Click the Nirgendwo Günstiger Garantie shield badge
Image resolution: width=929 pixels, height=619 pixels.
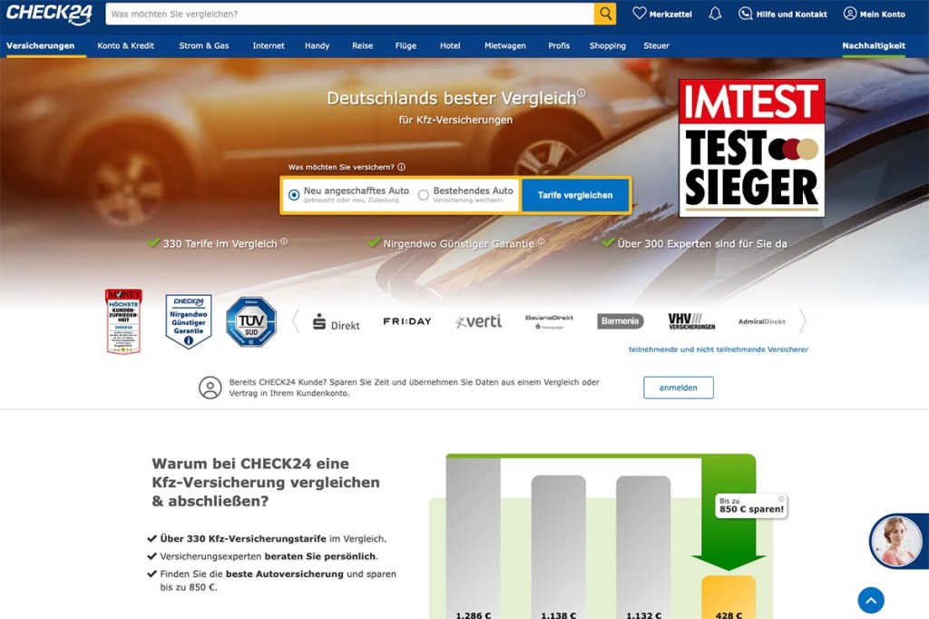[x=189, y=321]
